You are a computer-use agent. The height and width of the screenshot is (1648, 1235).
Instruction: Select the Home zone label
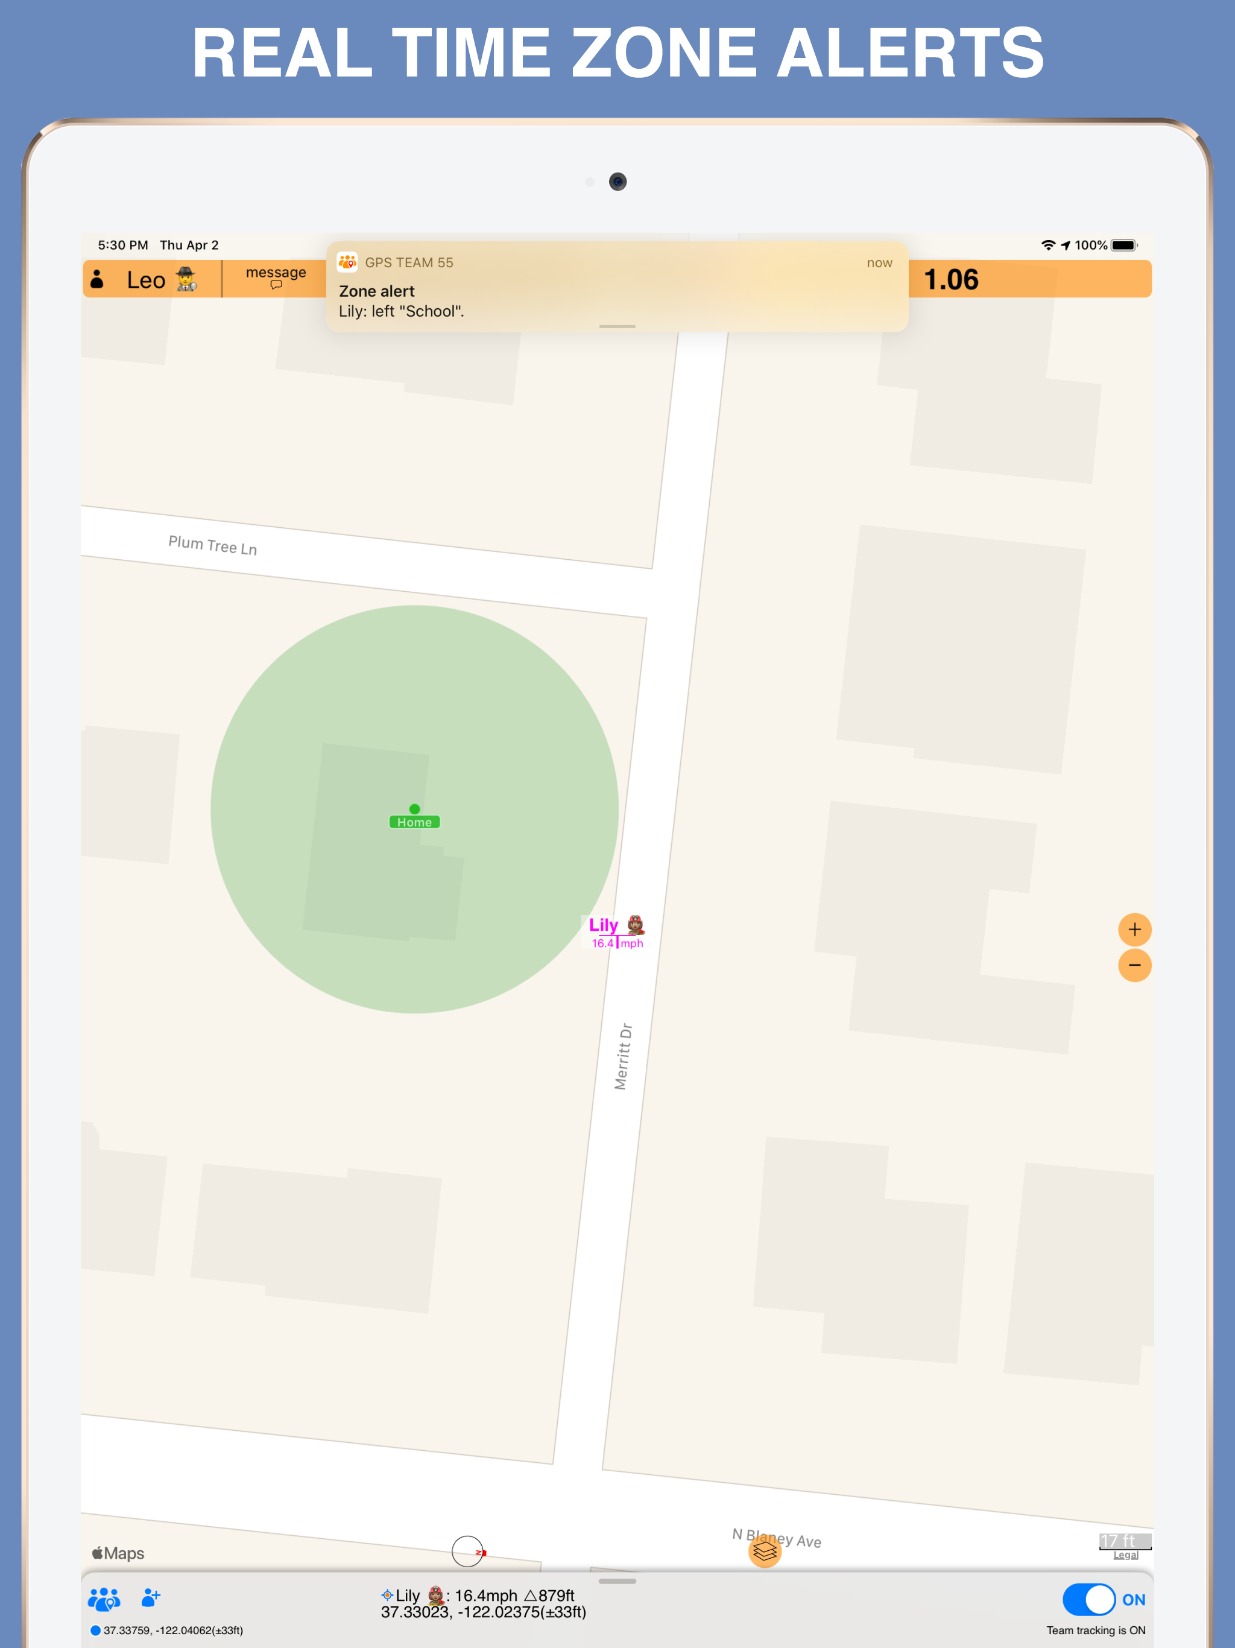tap(414, 822)
